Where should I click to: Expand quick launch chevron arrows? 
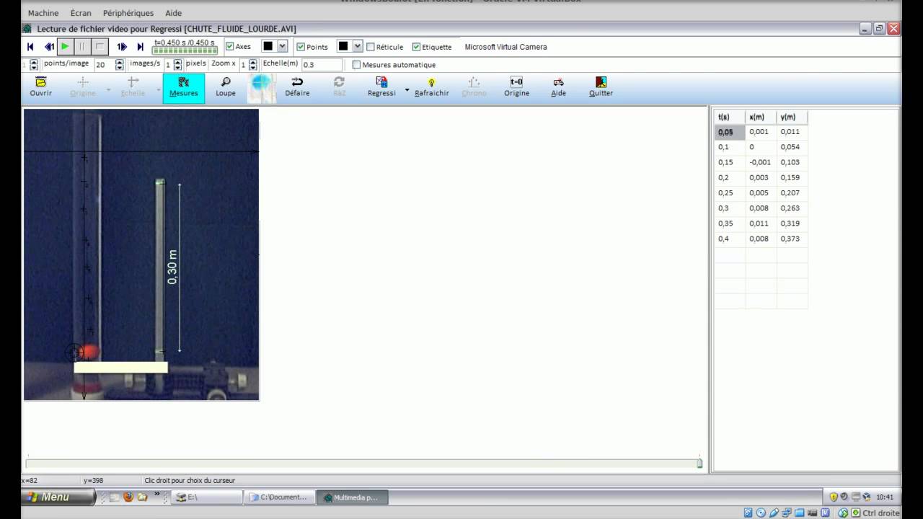157,495
